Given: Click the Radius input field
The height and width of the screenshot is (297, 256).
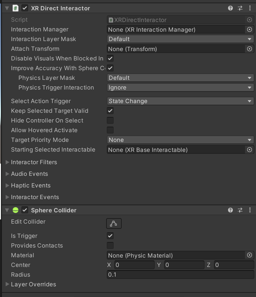Looking at the screenshot, I should click(x=180, y=275).
